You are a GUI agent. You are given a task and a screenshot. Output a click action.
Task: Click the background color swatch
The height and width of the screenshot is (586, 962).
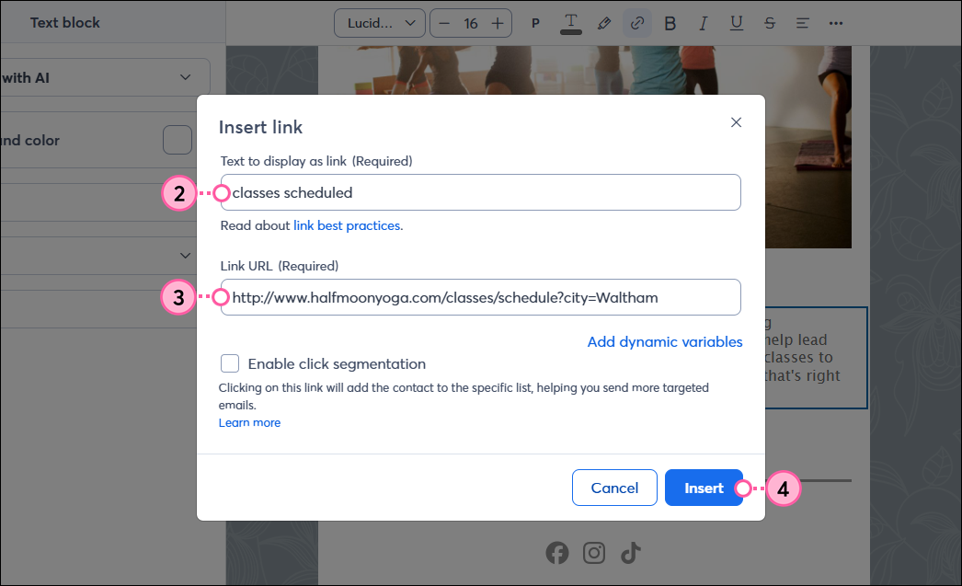coord(177,139)
